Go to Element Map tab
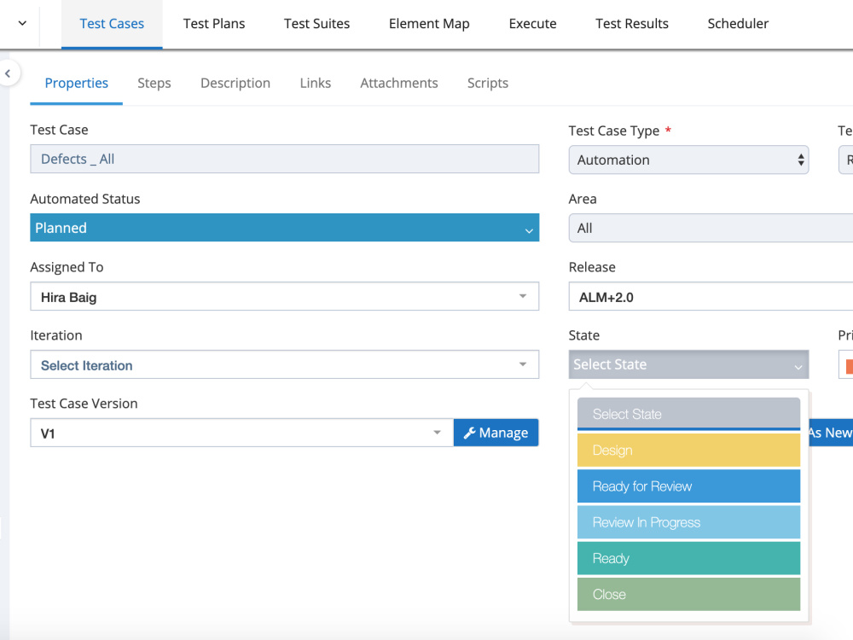853x640 pixels. point(429,24)
